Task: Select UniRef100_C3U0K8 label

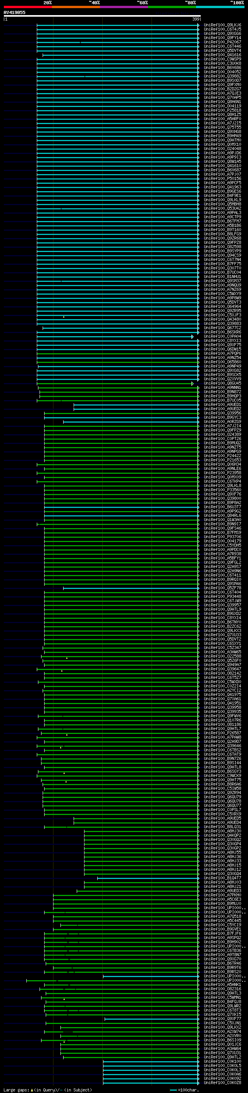Action: pyautogui.click(x=222, y=63)
